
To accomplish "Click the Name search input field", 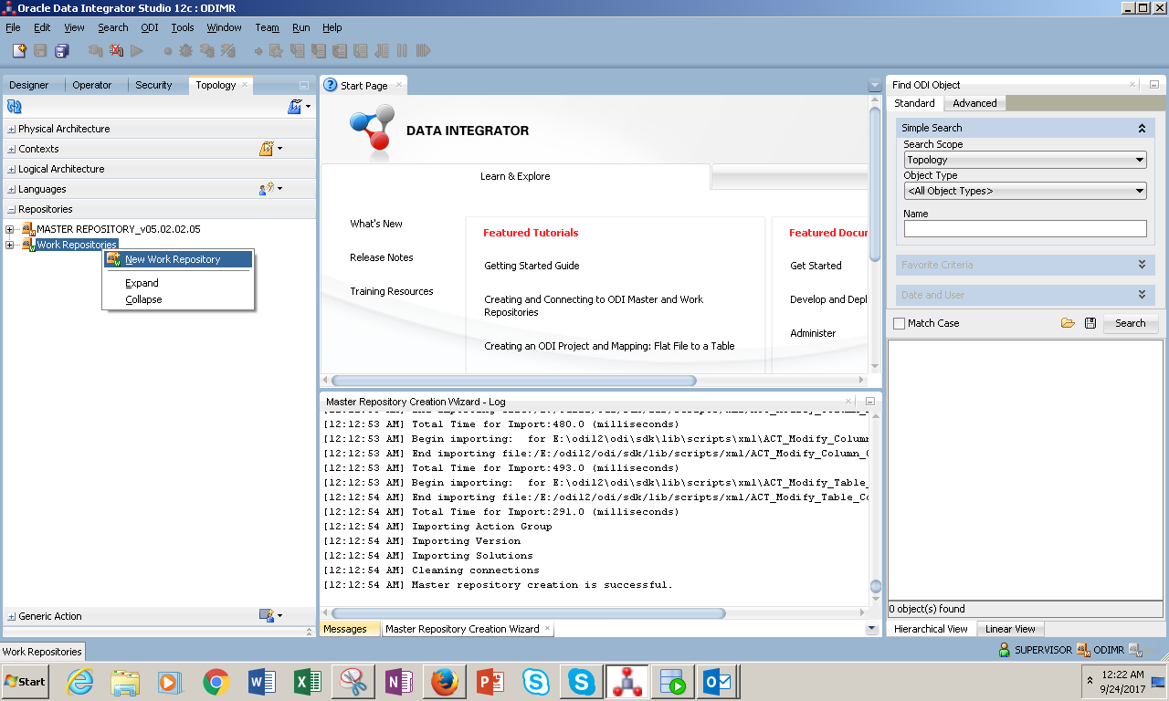I will (x=1025, y=228).
